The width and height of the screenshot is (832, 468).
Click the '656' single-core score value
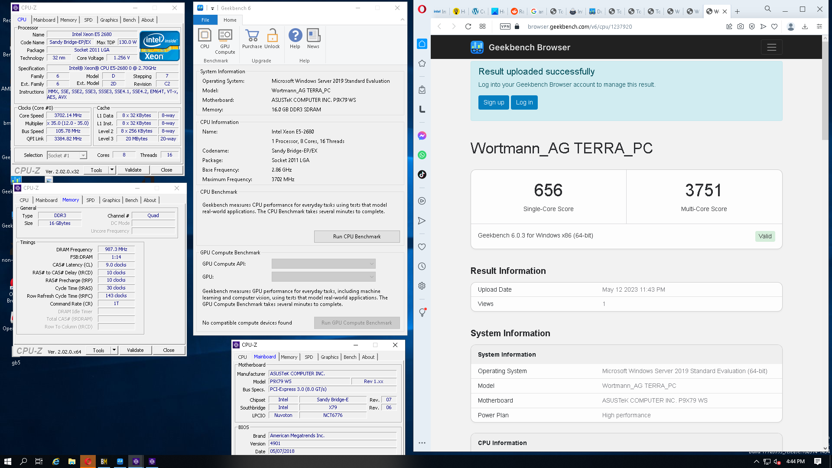(548, 190)
